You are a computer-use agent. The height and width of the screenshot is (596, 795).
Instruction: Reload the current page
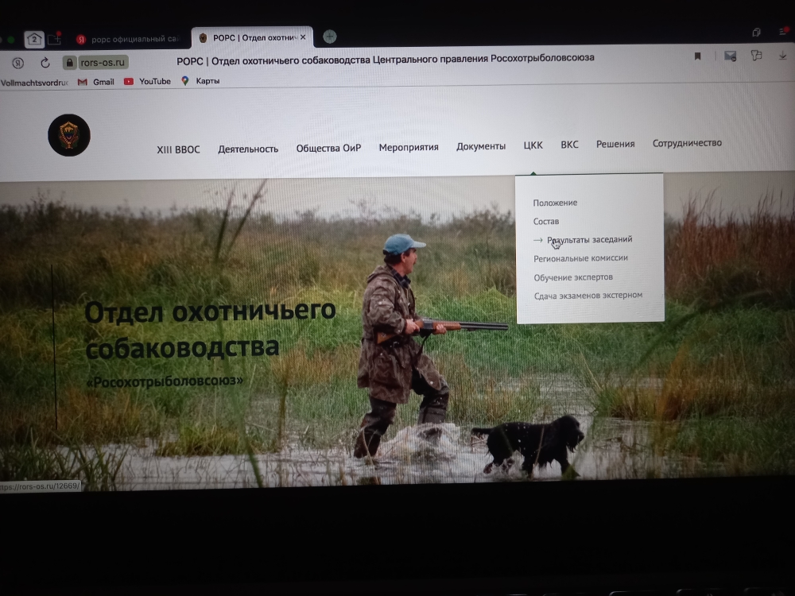point(45,63)
